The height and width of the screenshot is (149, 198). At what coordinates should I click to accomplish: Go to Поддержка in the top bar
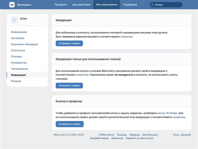pyautogui.click(x=130, y=5)
